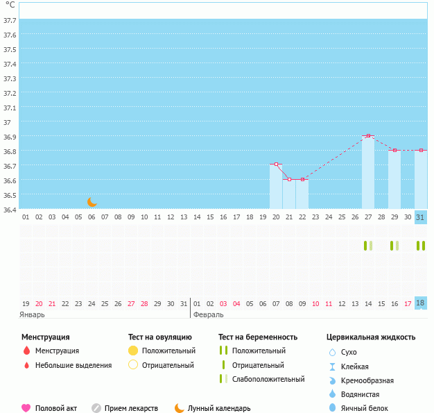This screenshot has height=413, width=434.
Task: Click the temperature bar for day 22
Action: [302, 194]
